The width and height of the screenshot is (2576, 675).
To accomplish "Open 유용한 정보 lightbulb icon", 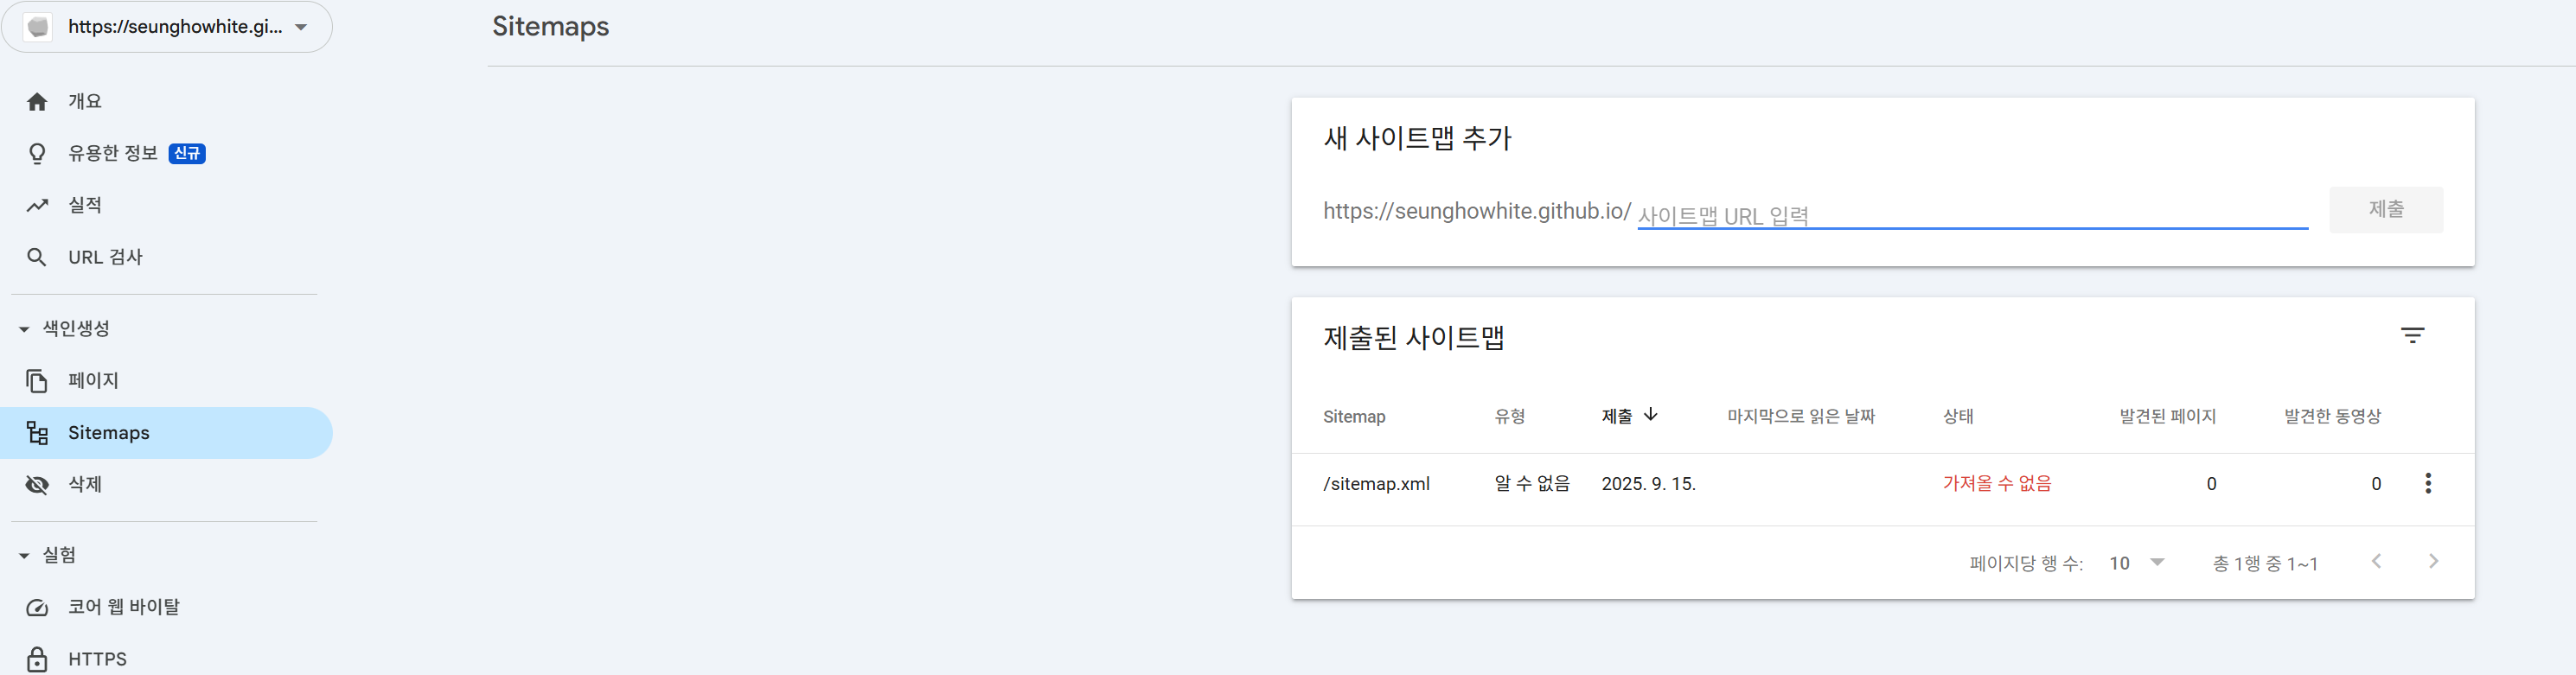I will pos(37,154).
